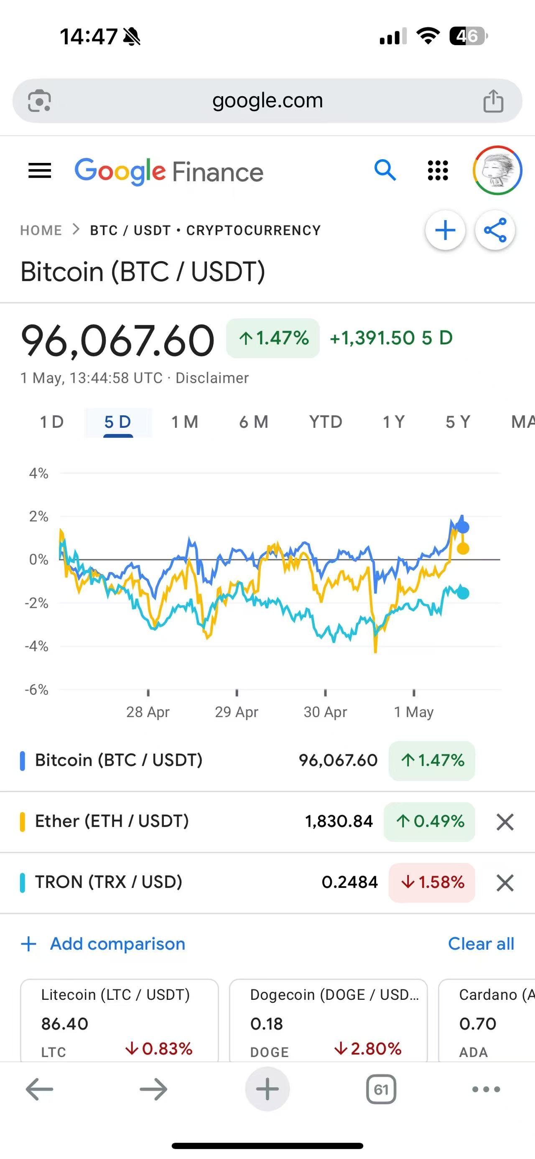
Task: Open the Google account profile picture
Action: pos(497,170)
